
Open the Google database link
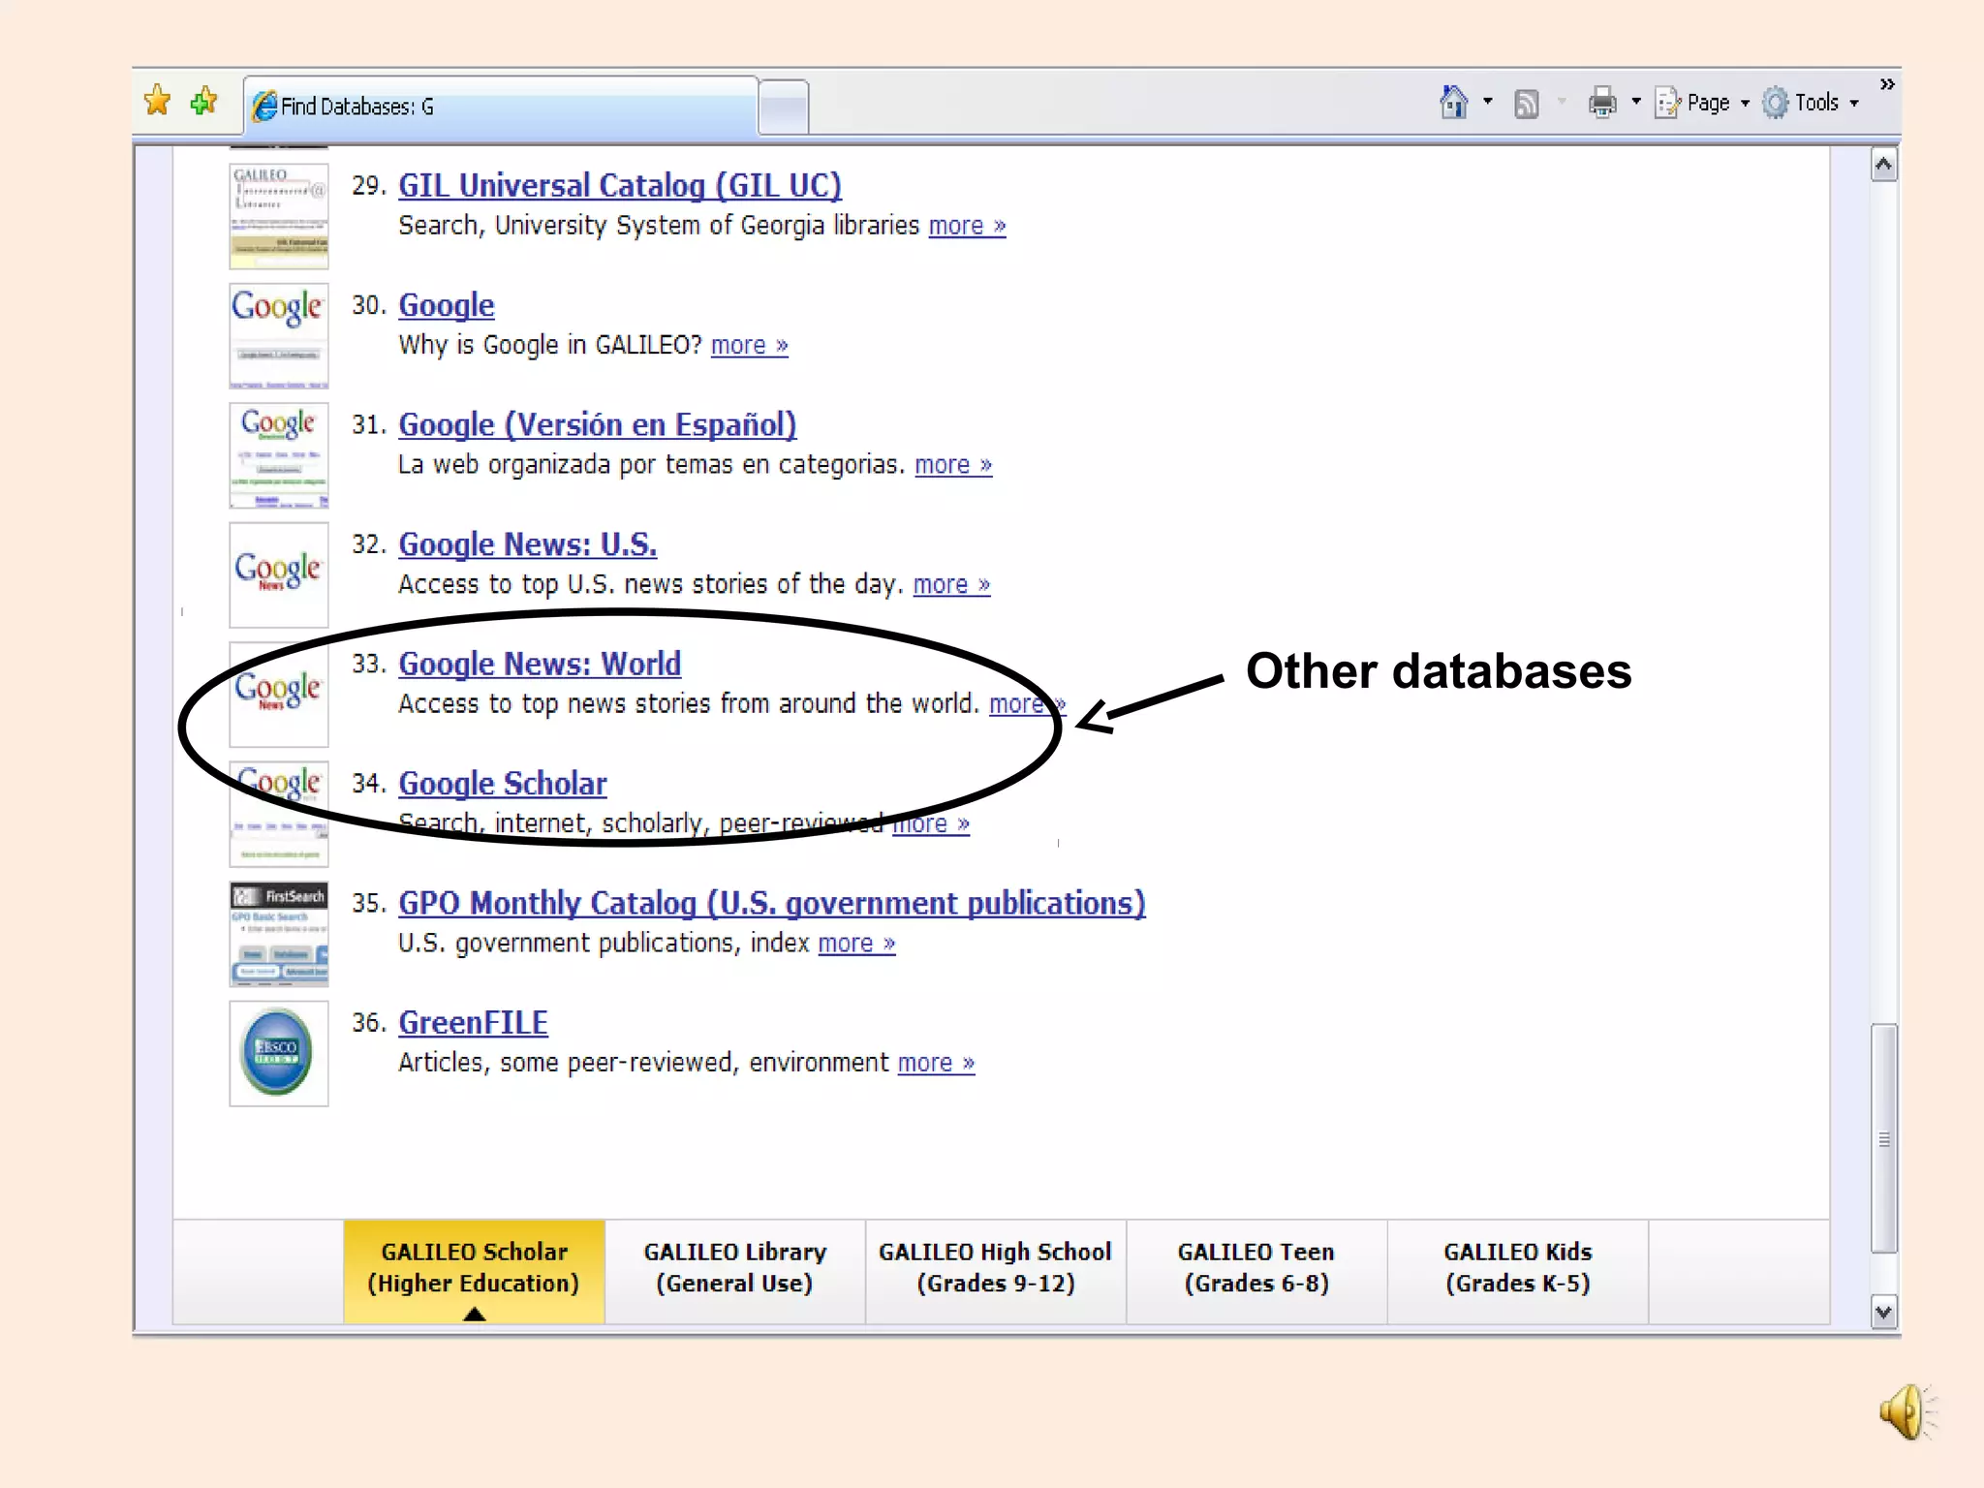447,305
